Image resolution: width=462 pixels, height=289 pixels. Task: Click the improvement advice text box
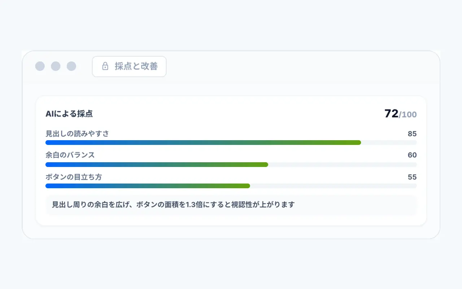point(231,205)
